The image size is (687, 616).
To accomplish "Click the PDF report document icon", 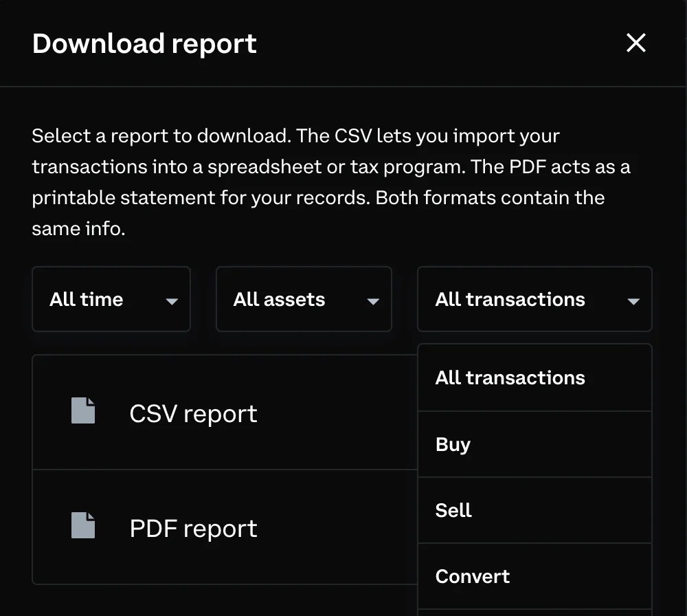I will [x=82, y=526].
